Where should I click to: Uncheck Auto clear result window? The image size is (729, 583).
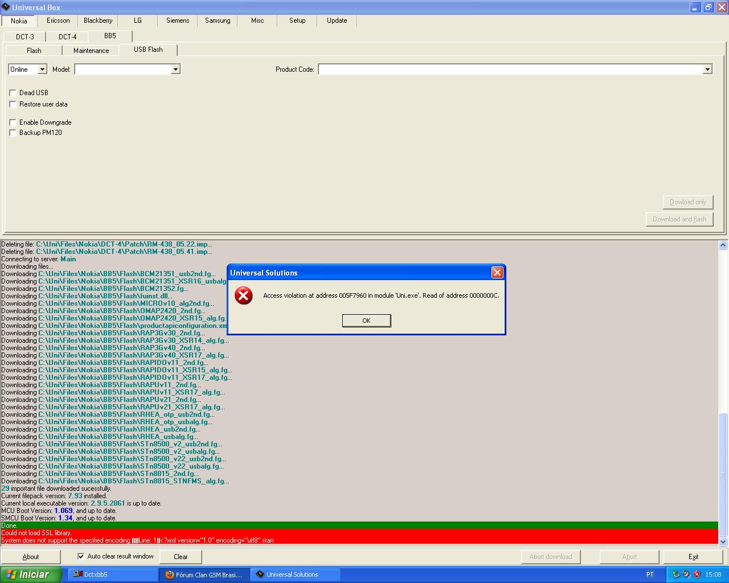click(80, 556)
